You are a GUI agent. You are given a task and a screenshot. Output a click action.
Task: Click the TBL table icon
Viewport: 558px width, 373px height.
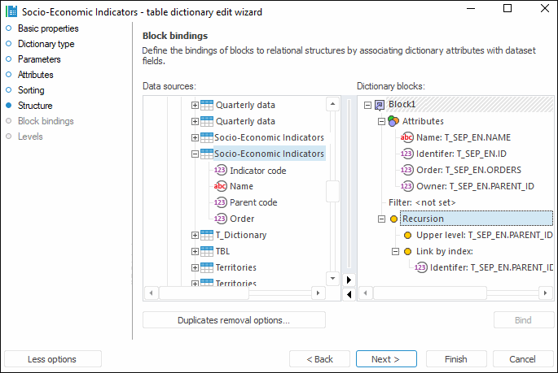(206, 251)
